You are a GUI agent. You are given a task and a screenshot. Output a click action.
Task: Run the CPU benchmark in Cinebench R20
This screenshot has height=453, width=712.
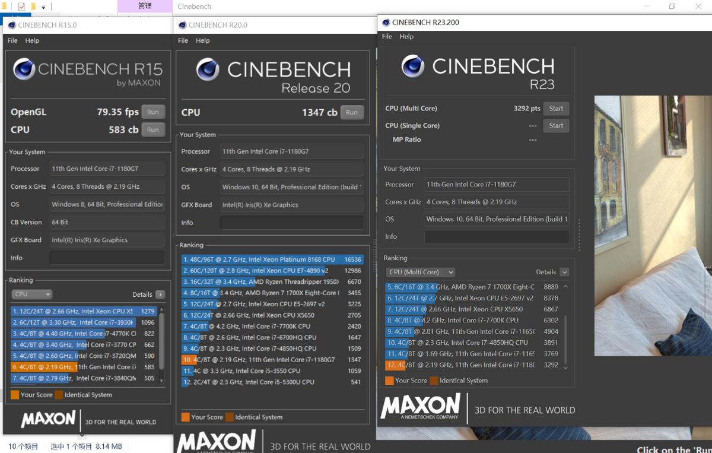pyautogui.click(x=352, y=112)
